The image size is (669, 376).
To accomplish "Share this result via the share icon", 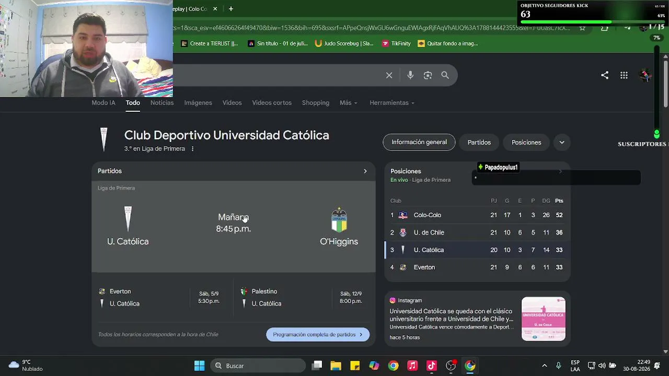I will [605, 75].
